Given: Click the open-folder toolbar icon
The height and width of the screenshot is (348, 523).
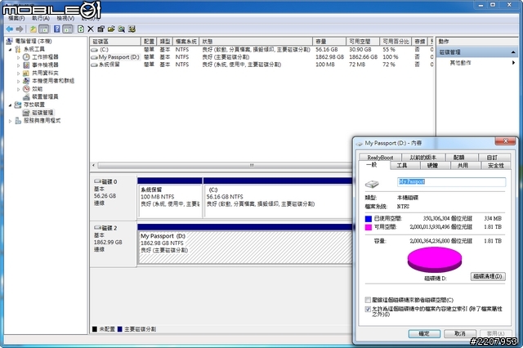Looking at the screenshot, I should tap(111, 29).
